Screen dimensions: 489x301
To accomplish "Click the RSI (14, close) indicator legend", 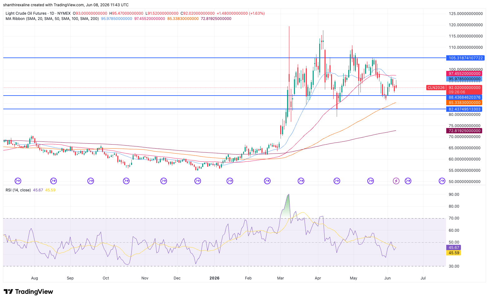I will coord(18,190).
